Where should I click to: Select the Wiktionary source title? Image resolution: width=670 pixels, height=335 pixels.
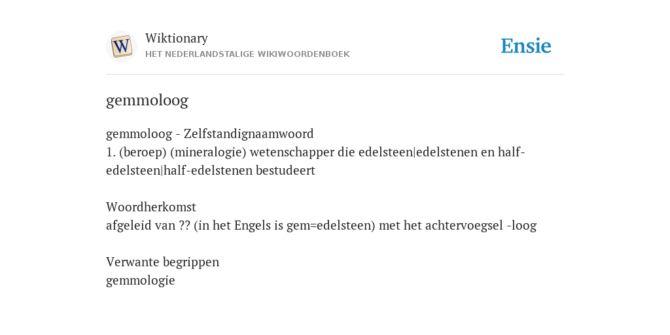click(177, 38)
